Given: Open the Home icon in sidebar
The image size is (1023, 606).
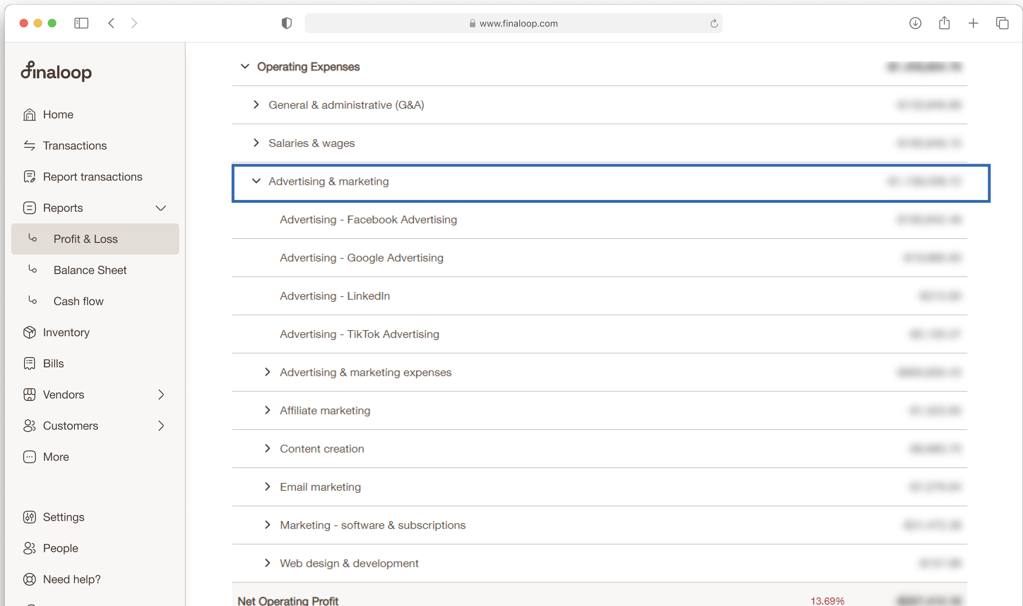Looking at the screenshot, I should [x=29, y=115].
